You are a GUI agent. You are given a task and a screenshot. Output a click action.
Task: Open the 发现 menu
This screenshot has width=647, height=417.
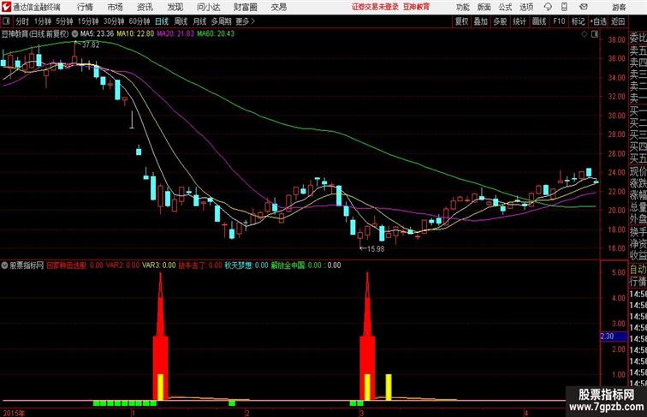pyautogui.click(x=175, y=7)
